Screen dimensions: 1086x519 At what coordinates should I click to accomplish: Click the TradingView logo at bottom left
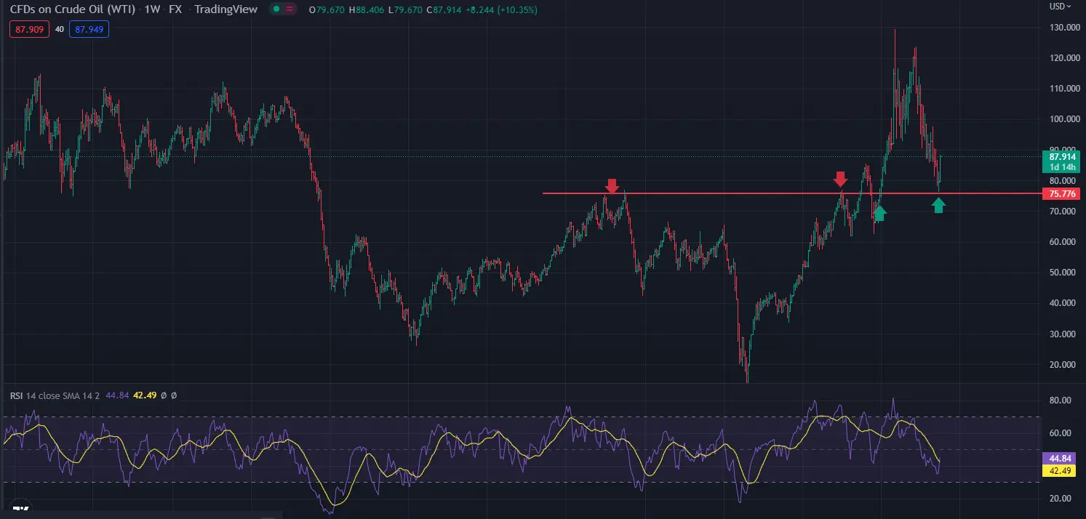[x=20, y=511]
